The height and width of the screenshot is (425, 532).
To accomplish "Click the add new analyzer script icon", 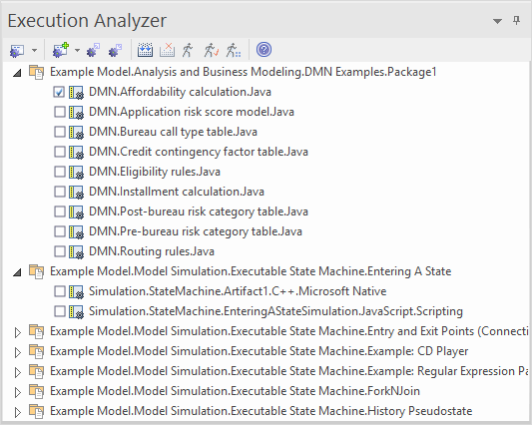I will point(61,50).
